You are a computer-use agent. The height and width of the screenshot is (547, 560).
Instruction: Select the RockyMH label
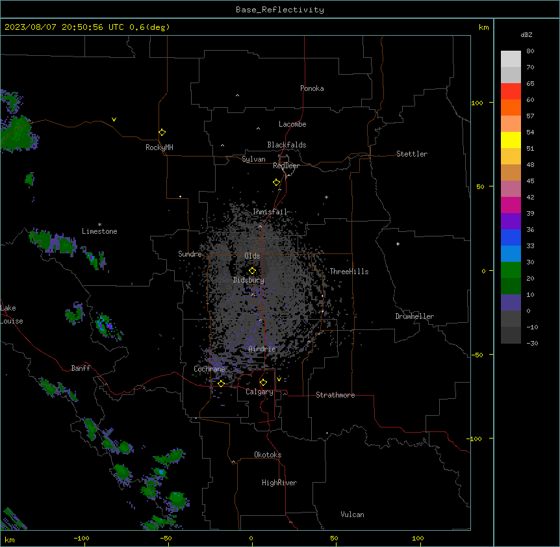tap(159, 147)
